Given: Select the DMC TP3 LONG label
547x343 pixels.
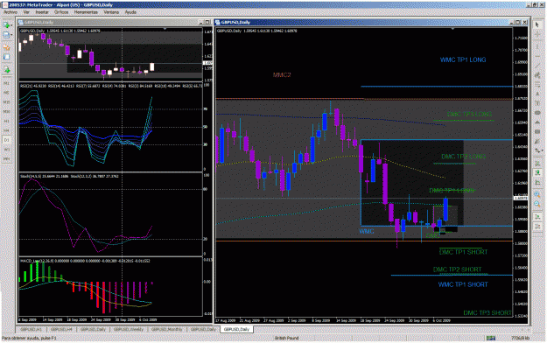Looking at the screenshot, I should pyautogui.click(x=469, y=114).
